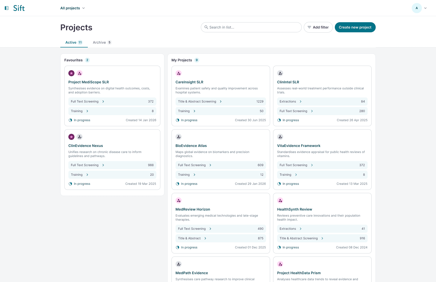The height and width of the screenshot is (282, 436).
Task: Open Title & Abstract chevron in MedReview Horizon
Action: (205, 238)
